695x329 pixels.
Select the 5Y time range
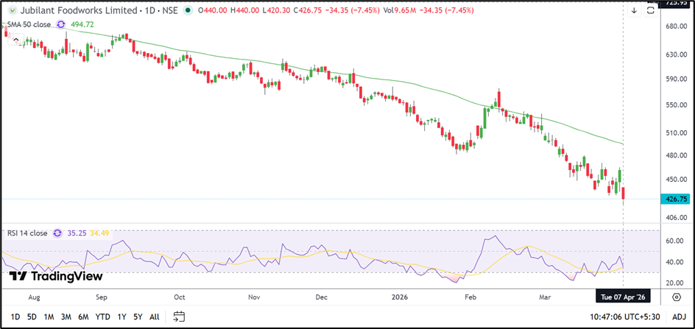point(138,316)
